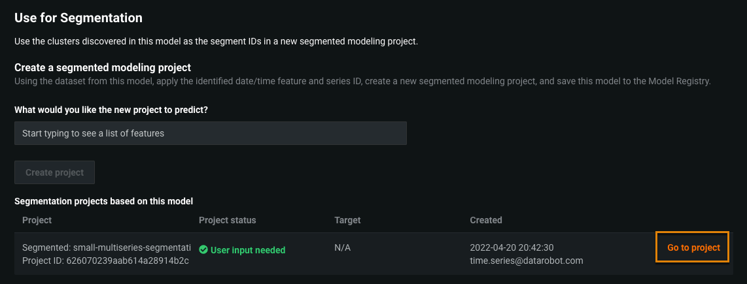
Task: Click the Project status column header
Action: point(227,220)
